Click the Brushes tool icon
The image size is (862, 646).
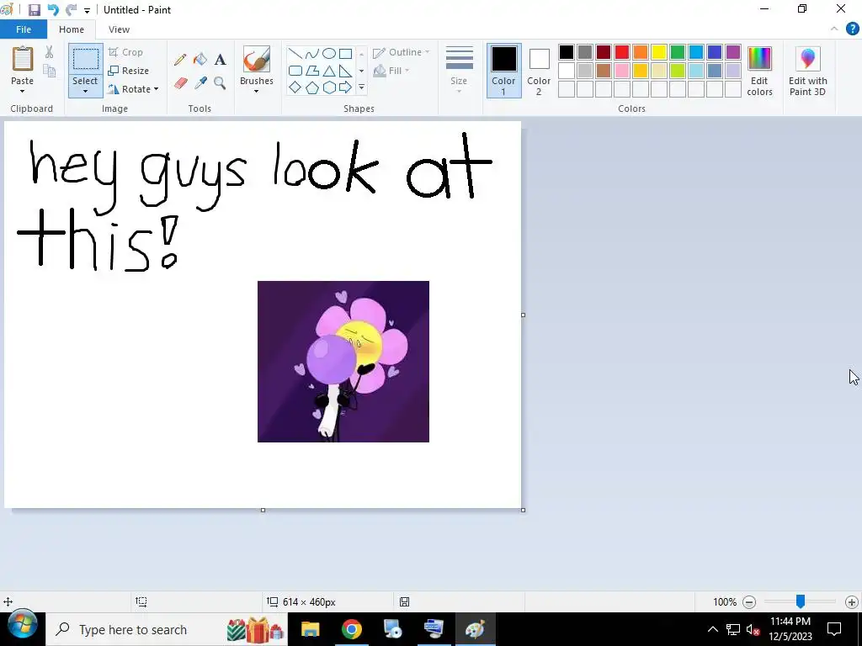(x=257, y=60)
